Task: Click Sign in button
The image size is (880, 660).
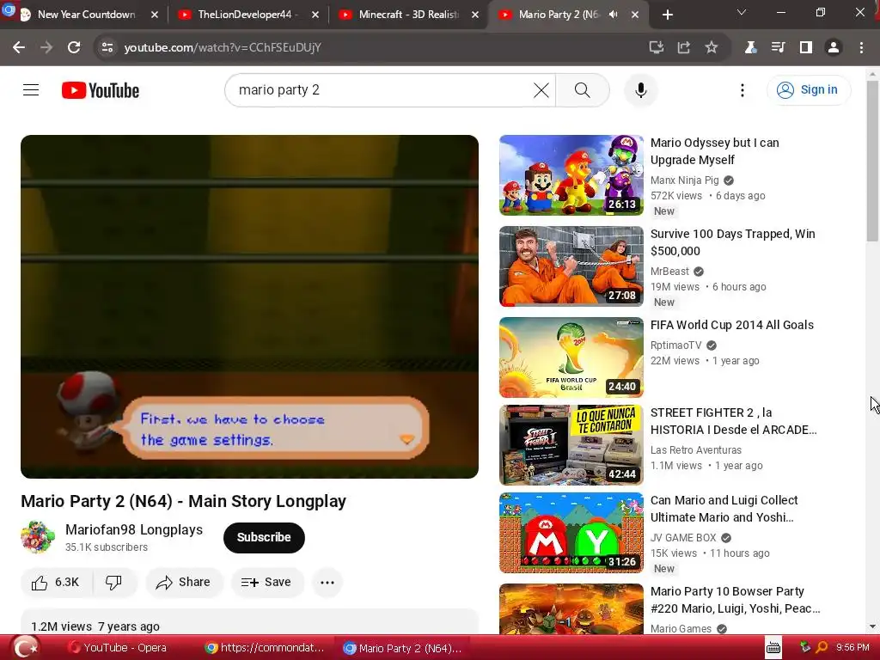Action: point(809,89)
